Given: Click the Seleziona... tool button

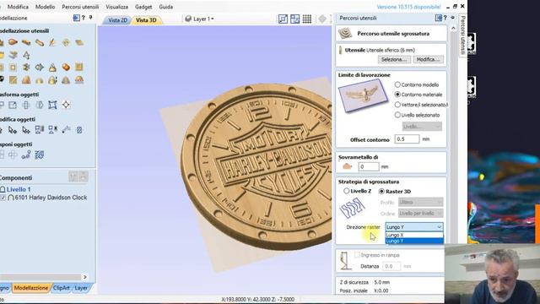Looking at the screenshot, I should [394, 59].
